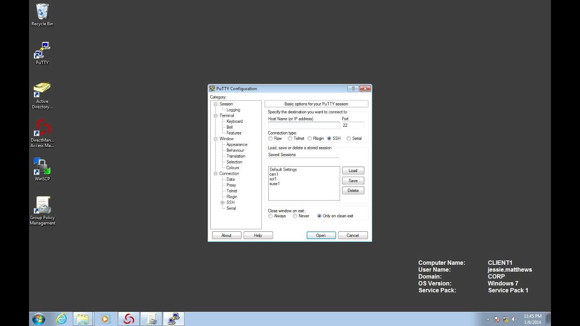Collapse the Terminal tree node

216,115
